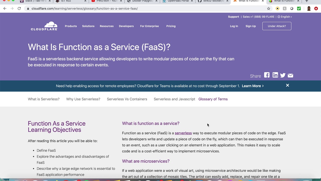Image resolution: width=321 pixels, height=181 pixels.
Task: Open the Glossary of Terms section
Action: [x=213, y=99]
